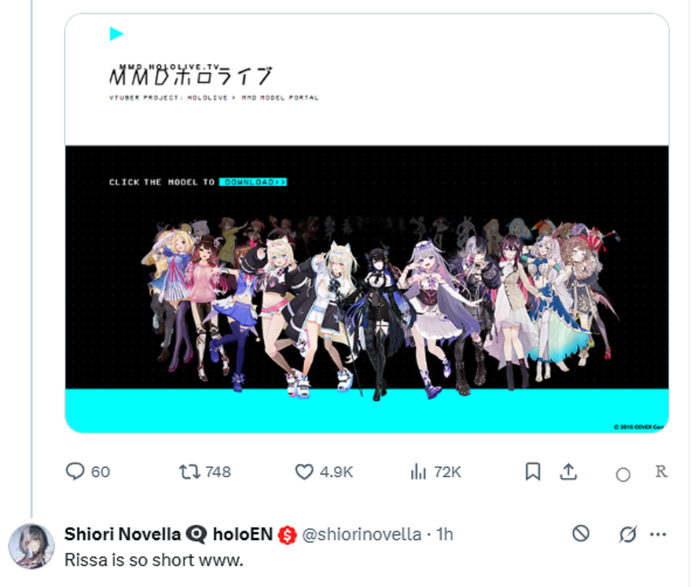
Task: Like the tweet showing 4.9K likes
Action: [304, 471]
